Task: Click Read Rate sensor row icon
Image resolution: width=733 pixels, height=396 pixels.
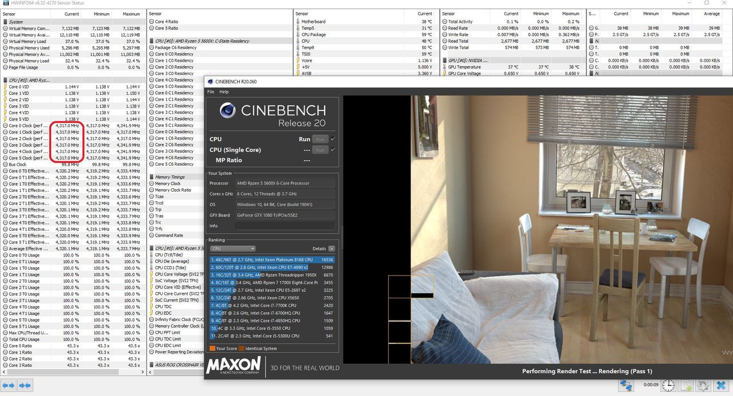Action: 444,28
